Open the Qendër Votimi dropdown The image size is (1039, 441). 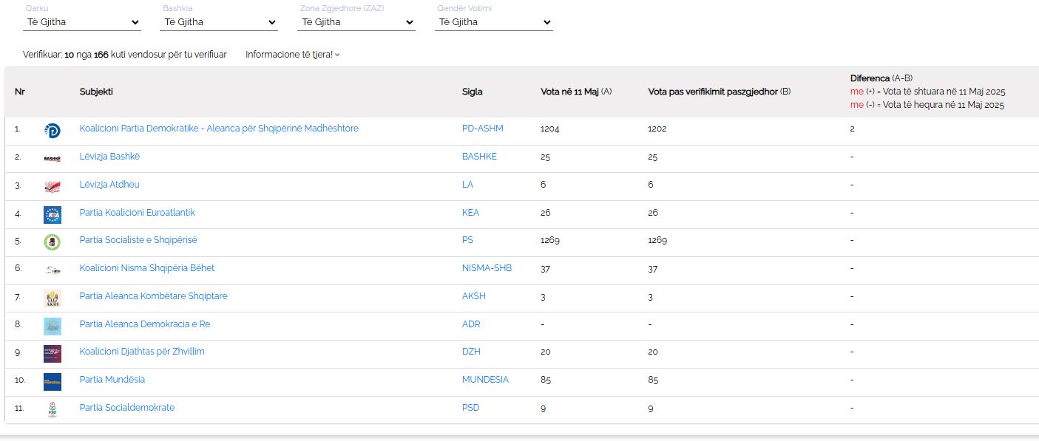tap(494, 22)
